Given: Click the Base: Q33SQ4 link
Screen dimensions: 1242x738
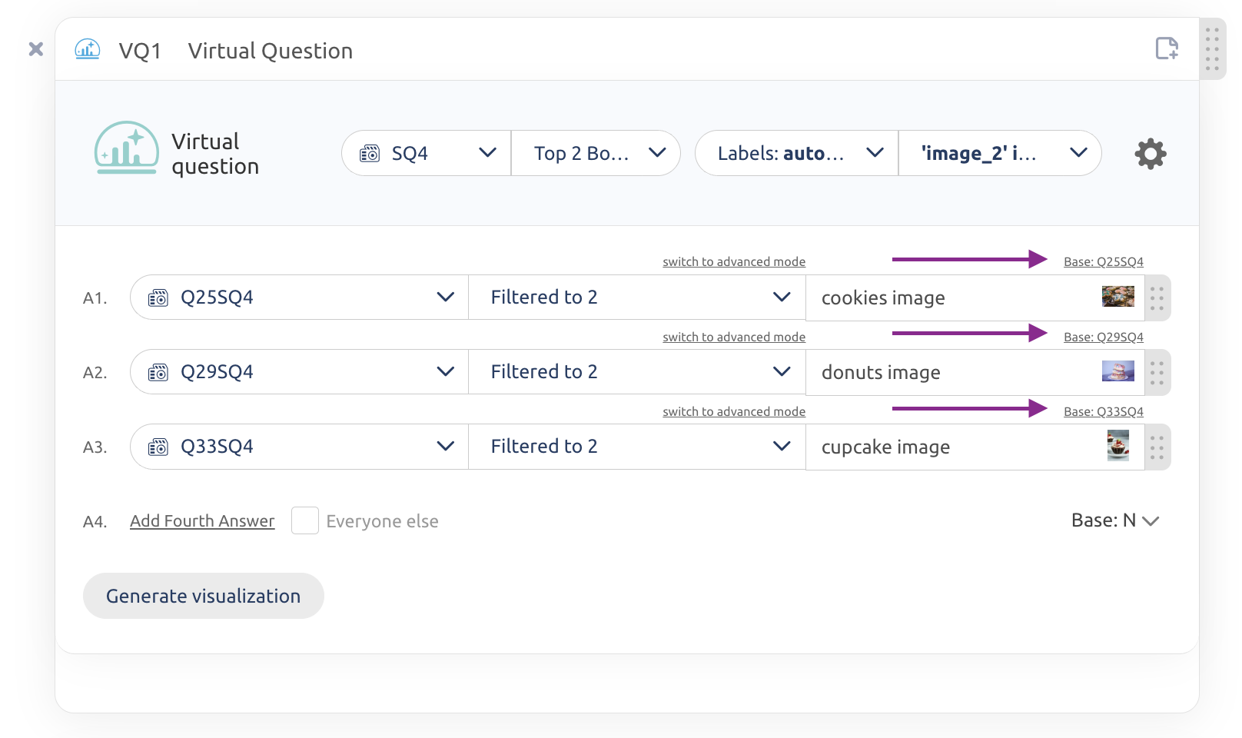Looking at the screenshot, I should 1104,411.
